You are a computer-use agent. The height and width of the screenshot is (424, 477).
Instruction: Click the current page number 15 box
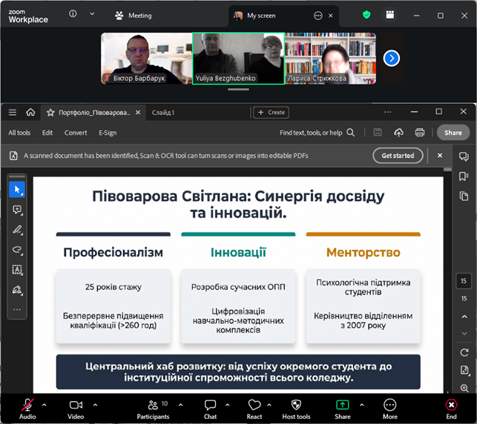pyautogui.click(x=464, y=281)
